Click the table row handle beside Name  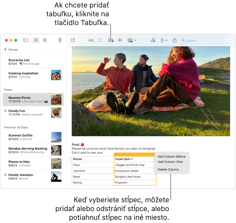pos(70,159)
